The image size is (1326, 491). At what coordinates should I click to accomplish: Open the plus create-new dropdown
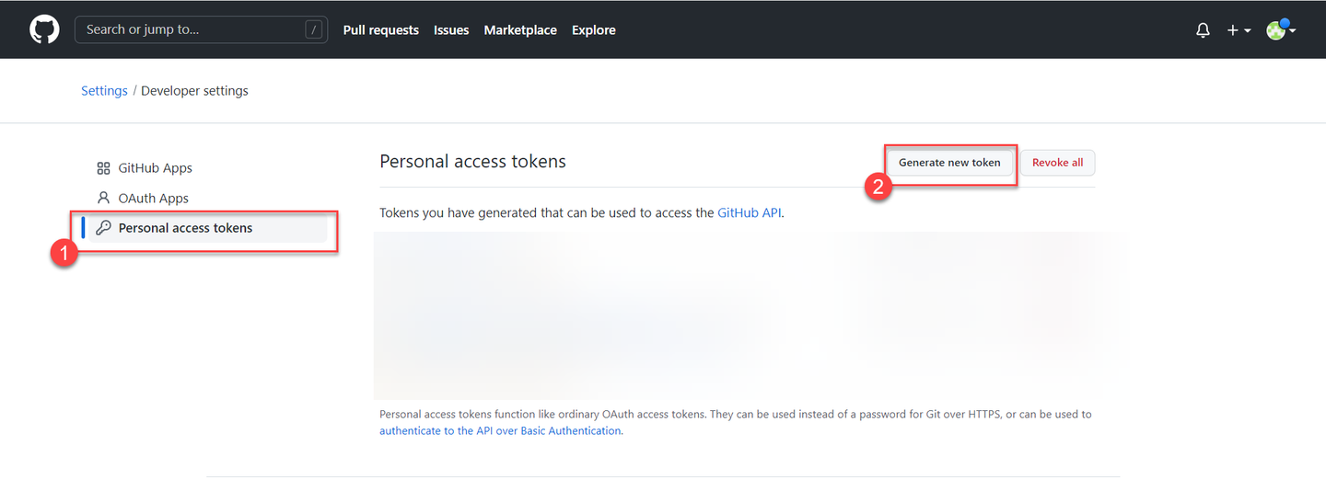click(x=1239, y=30)
